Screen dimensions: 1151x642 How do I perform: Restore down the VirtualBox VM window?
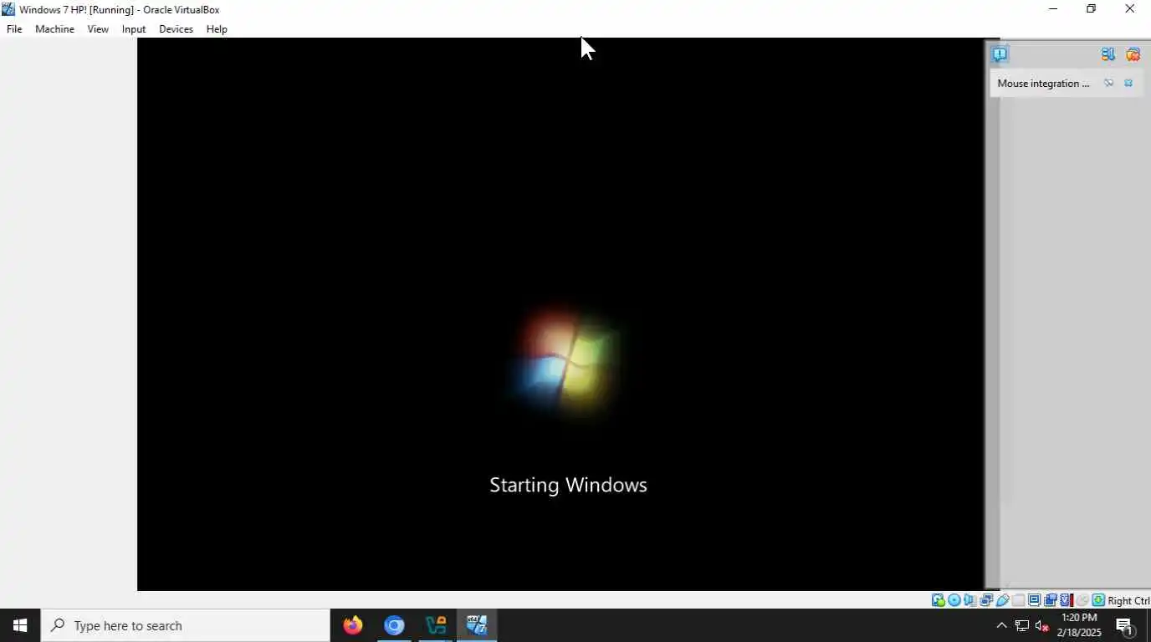point(1091,9)
